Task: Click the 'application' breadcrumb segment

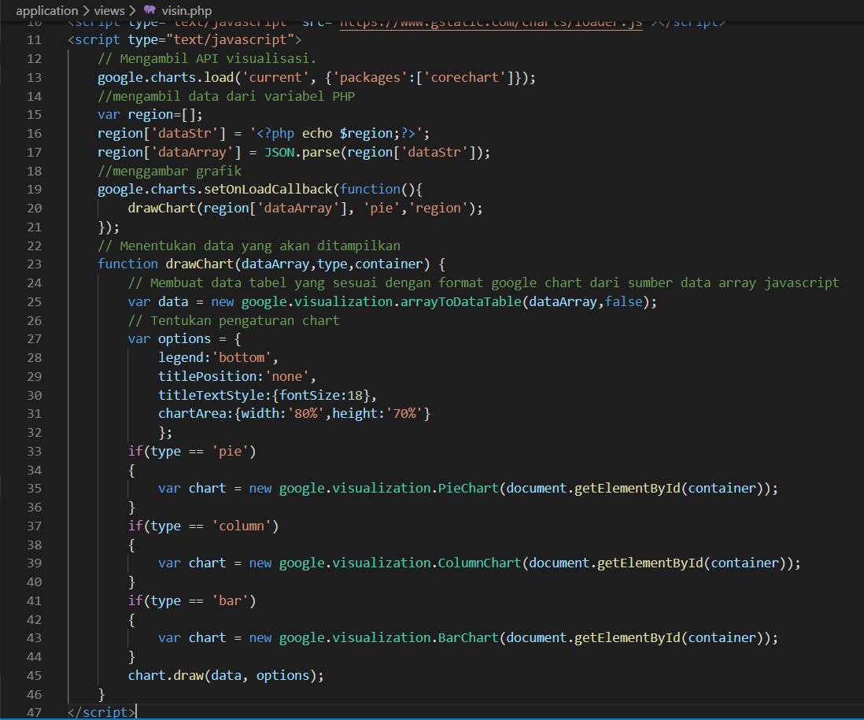Action: pos(47,10)
